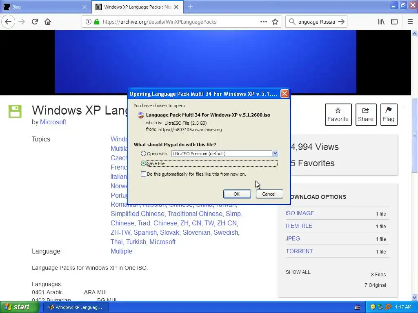Confirm the download with OK
The image size is (418, 313).
237,194
